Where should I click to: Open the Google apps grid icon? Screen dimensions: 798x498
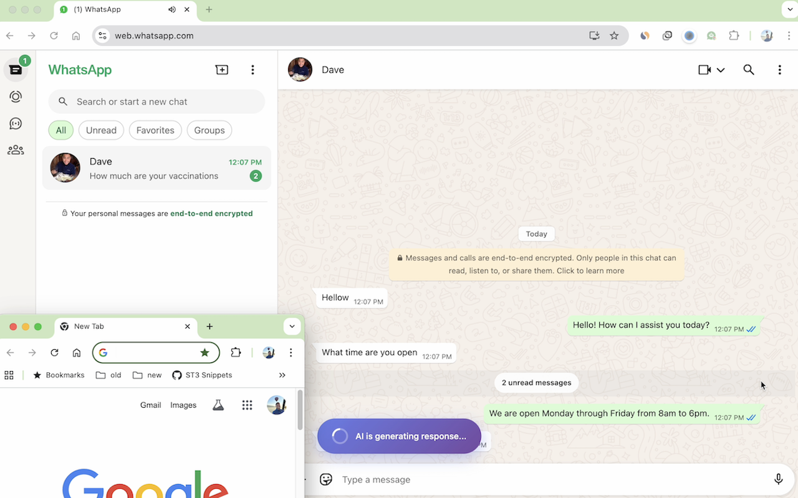point(247,405)
